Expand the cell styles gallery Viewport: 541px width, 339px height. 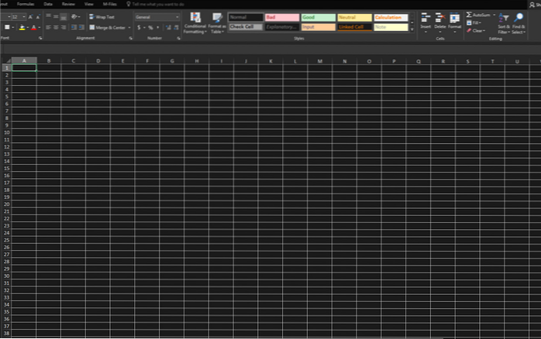point(411,29)
